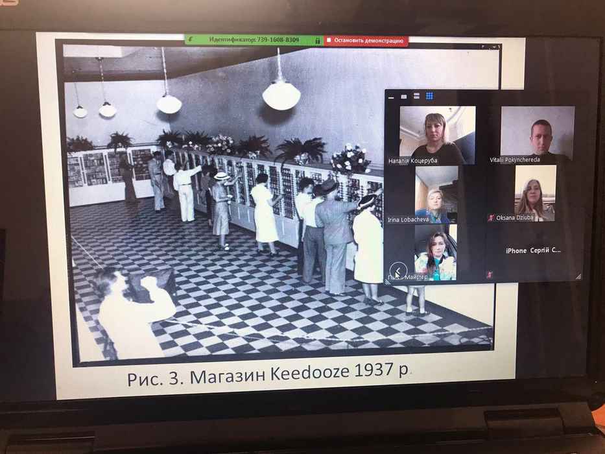The width and height of the screenshot is (605, 454).
Task: Select the blue grid gallery view icon
Action: [x=429, y=97]
